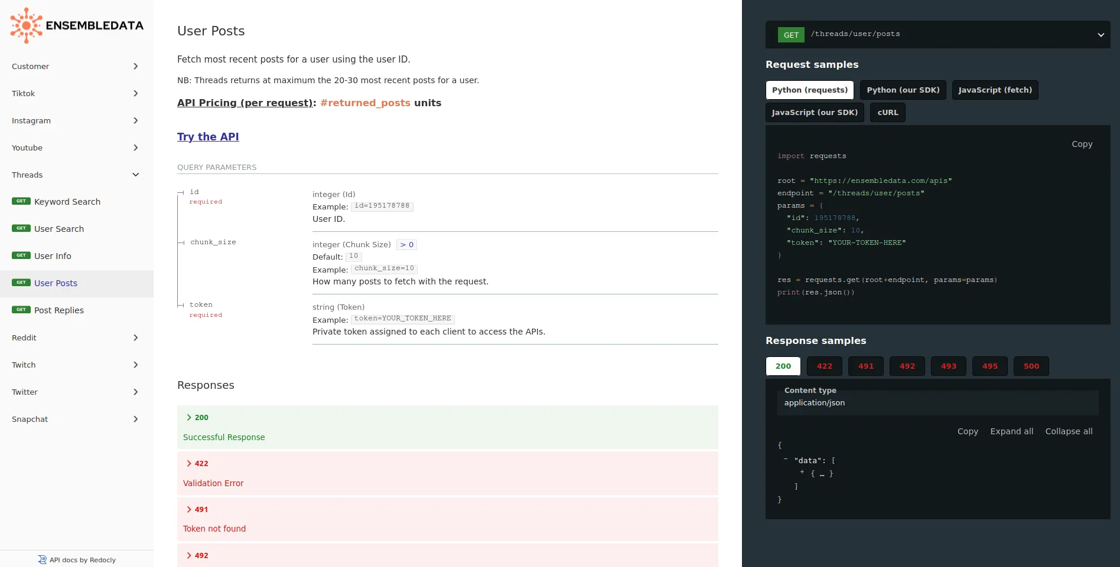Expand the Youtube sidebar section
1120x567 pixels.
tap(77, 148)
